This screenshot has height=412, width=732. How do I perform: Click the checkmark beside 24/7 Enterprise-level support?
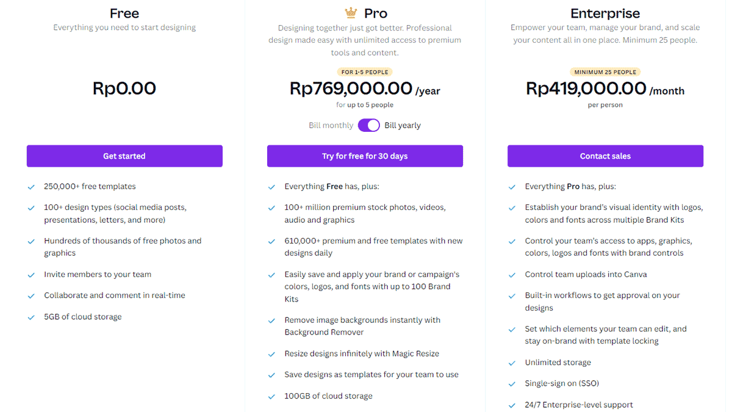[512, 404]
